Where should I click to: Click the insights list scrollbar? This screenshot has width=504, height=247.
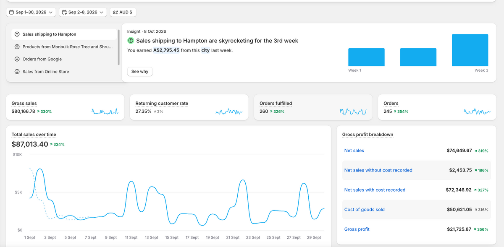(119, 47)
